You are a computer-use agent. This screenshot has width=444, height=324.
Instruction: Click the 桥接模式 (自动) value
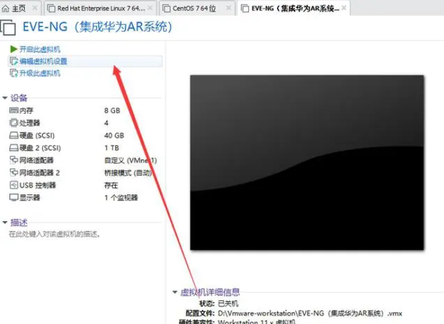[128, 172]
